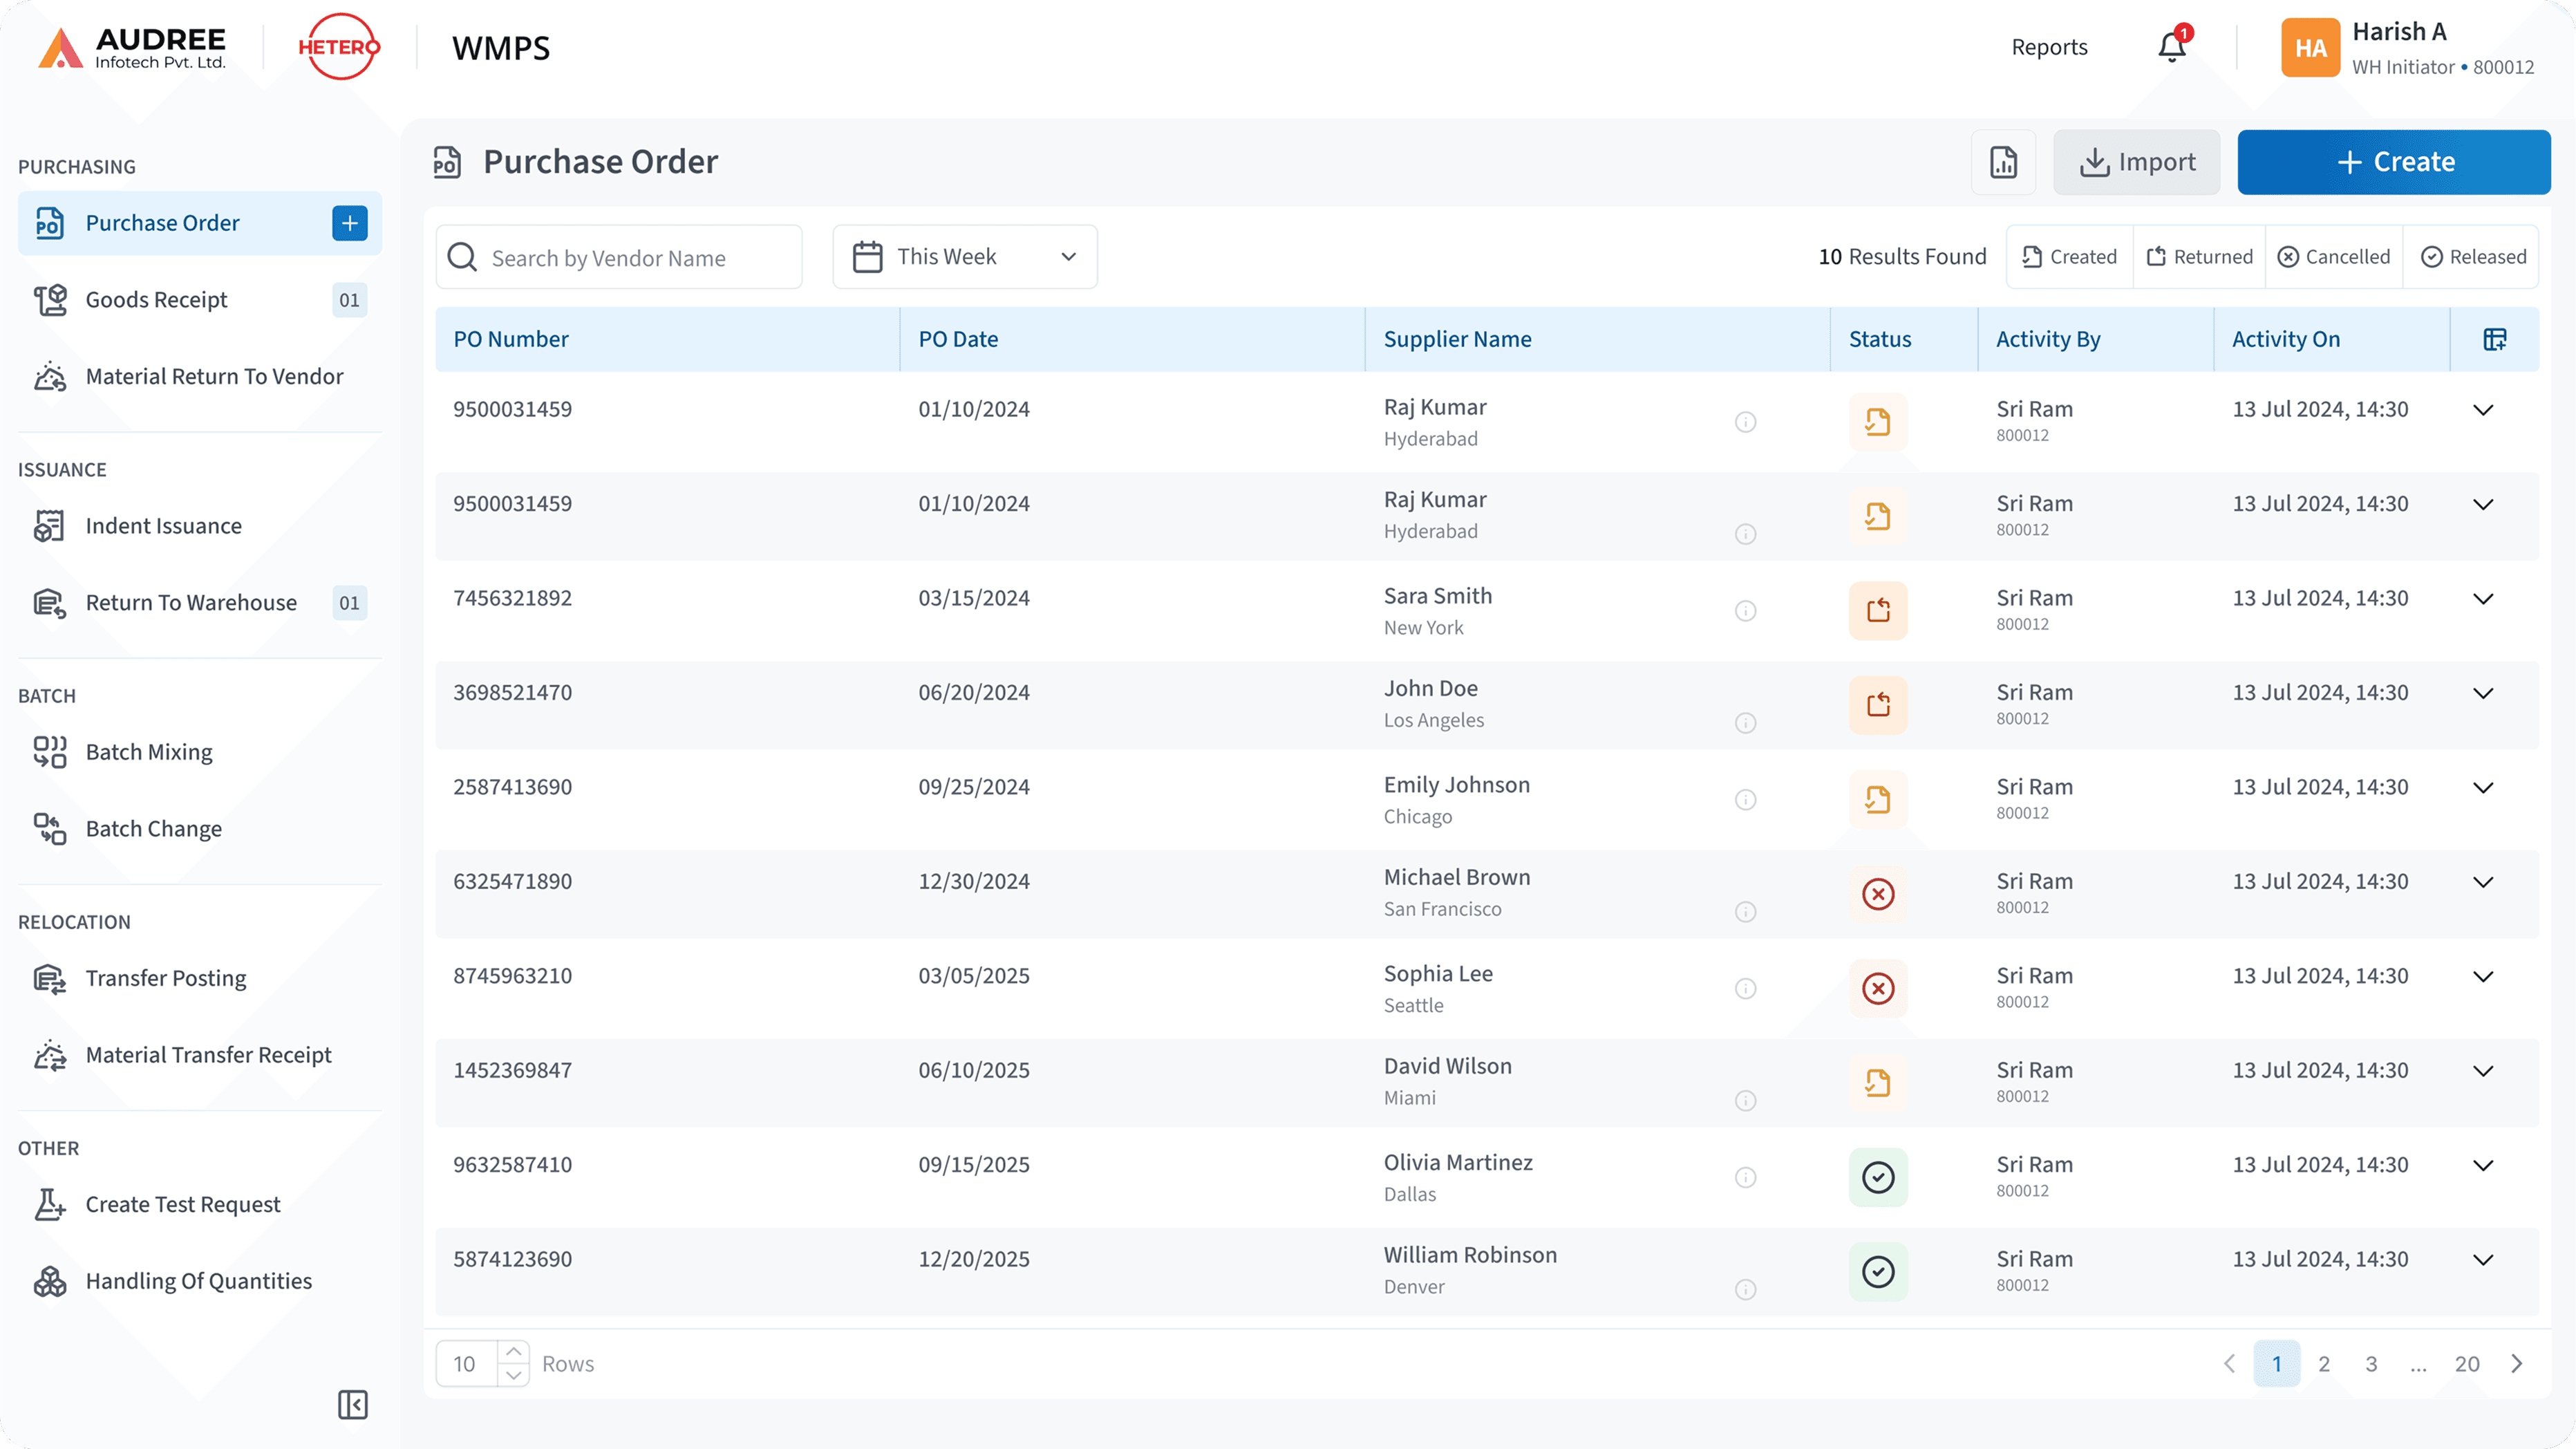The height and width of the screenshot is (1449, 2576).
Task: Click the report export icon beside Import
Action: point(2003,162)
